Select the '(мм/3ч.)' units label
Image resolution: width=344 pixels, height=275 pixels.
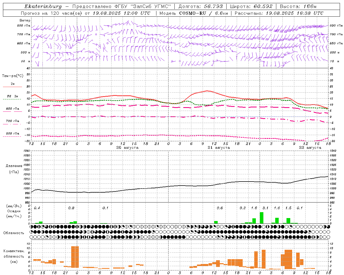(14, 206)
